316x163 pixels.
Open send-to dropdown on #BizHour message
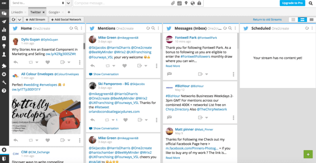(x=206, y=117)
